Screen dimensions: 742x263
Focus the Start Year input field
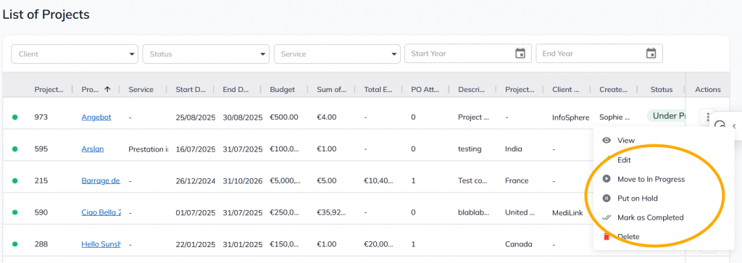pos(468,54)
